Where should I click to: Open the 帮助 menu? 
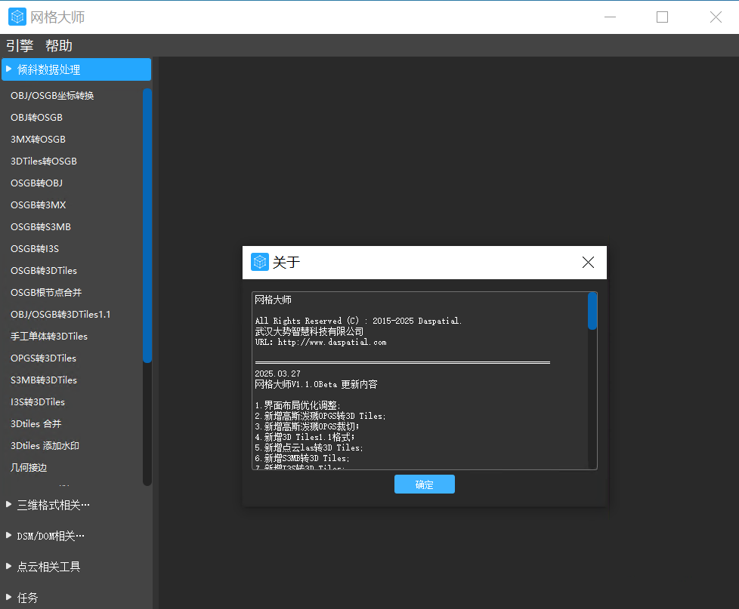pos(59,45)
